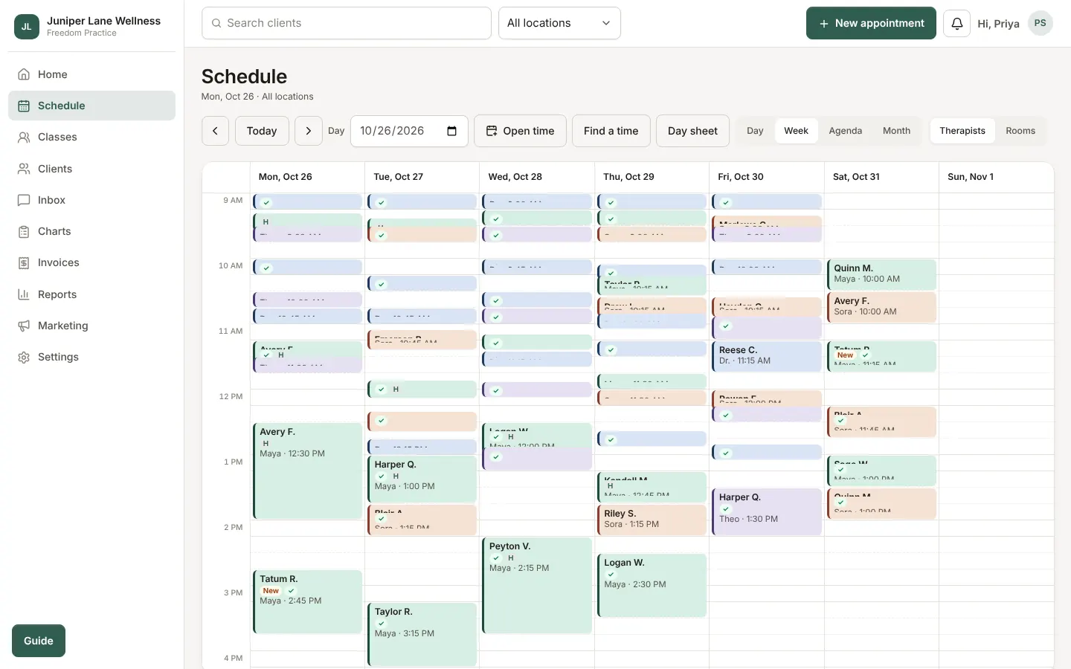
Task: Open Taylor R. 3:15 PM appointment
Action: (422, 634)
